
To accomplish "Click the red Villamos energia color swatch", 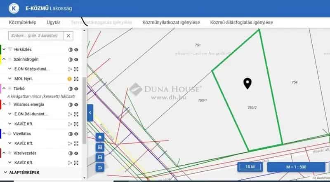I will point(1,105).
